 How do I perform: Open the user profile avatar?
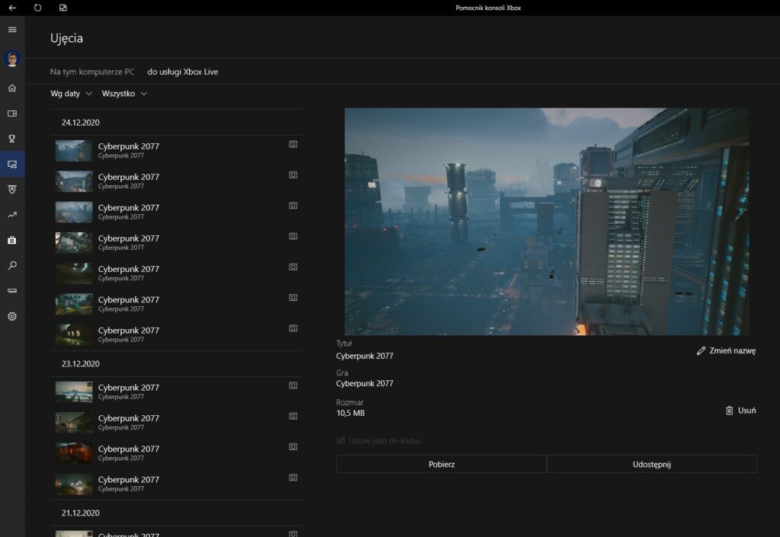[12, 59]
